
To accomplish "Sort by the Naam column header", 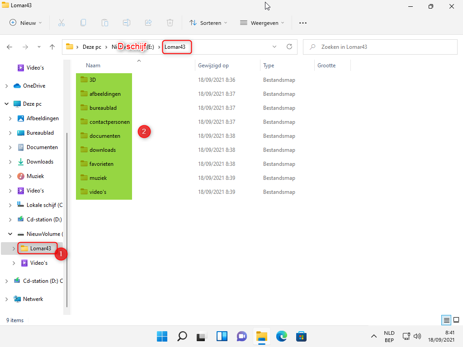I will click(x=93, y=66).
